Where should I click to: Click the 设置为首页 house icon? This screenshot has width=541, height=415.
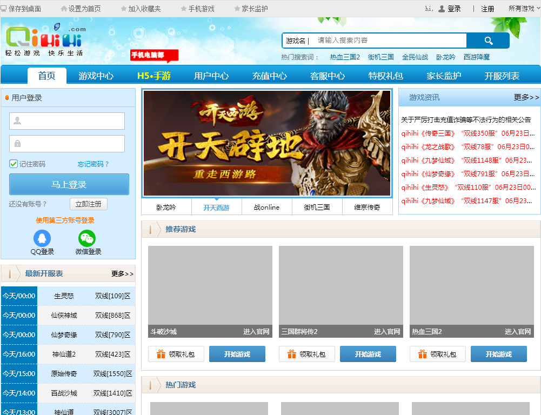[x=63, y=9]
